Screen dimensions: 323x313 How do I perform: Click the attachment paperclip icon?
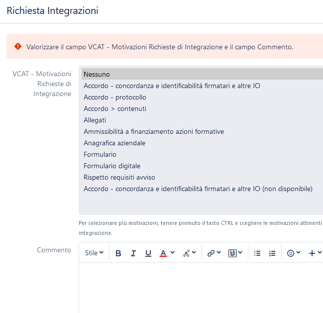pos(232,253)
